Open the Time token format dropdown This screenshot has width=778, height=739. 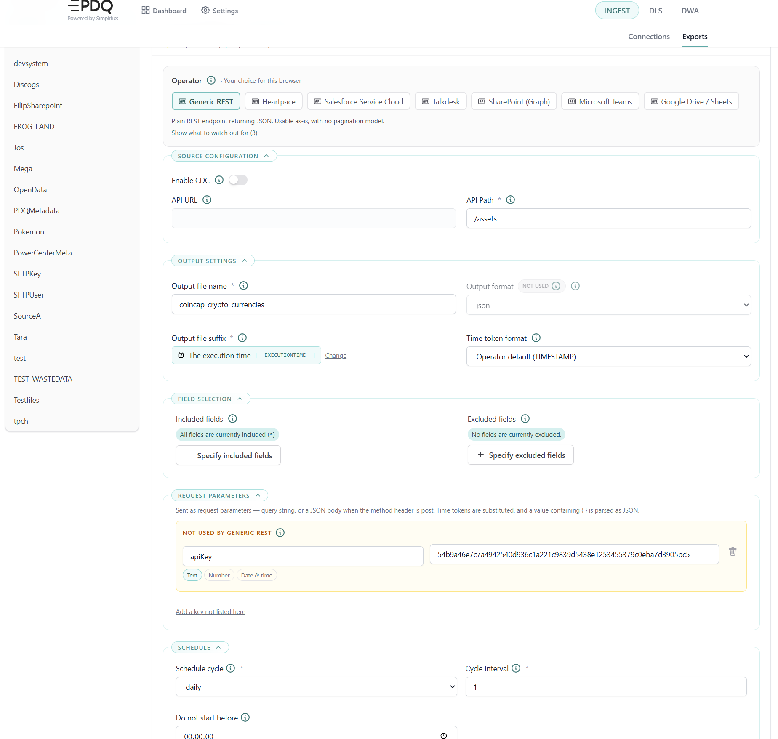click(608, 356)
